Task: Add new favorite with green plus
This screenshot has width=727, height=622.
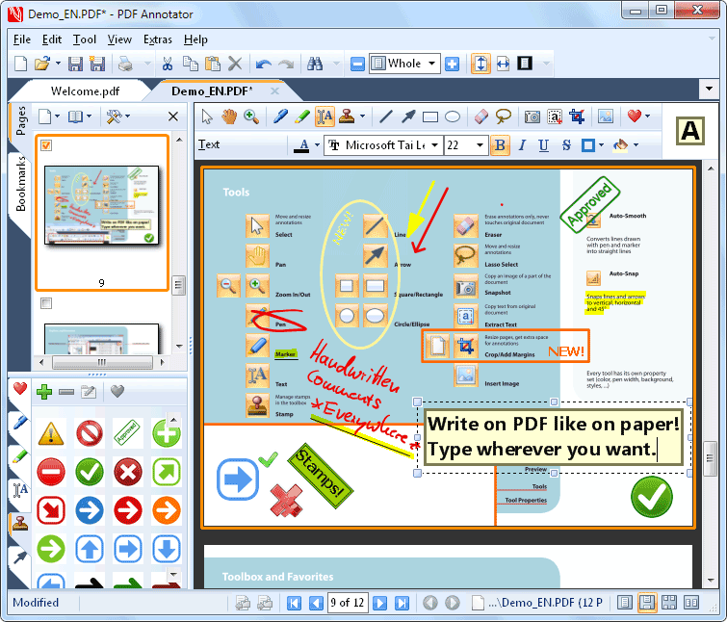Action: (43, 391)
